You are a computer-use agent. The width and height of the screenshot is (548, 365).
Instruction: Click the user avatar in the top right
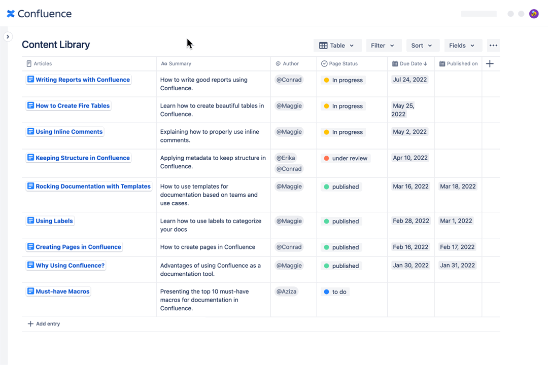point(534,14)
